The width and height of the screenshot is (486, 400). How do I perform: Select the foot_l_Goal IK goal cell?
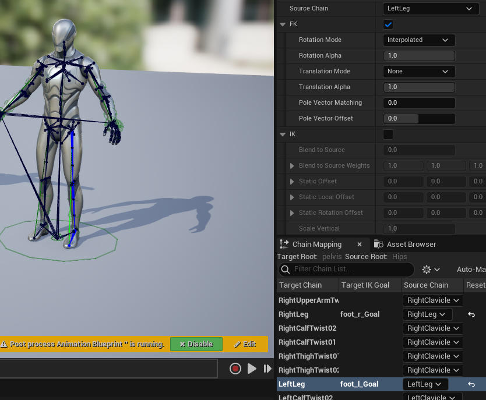(x=359, y=384)
